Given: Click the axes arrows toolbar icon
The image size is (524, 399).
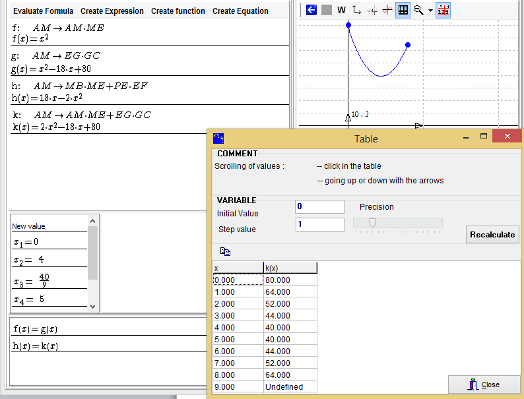Looking at the screenshot, I should point(356,10).
